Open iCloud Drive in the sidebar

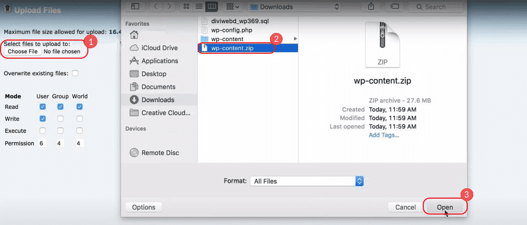click(159, 48)
